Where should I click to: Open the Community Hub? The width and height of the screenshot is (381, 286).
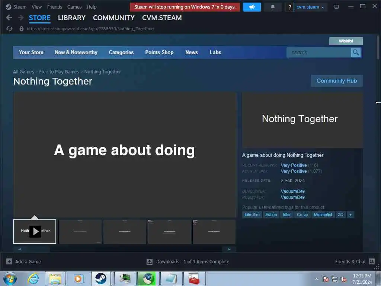click(x=337, y=81)
